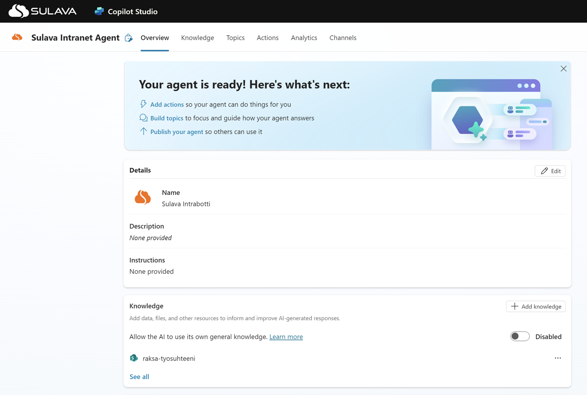Click the agent avatar in the Details card
The height and width of the screenshot is (395, 587).
pos(142,197)
